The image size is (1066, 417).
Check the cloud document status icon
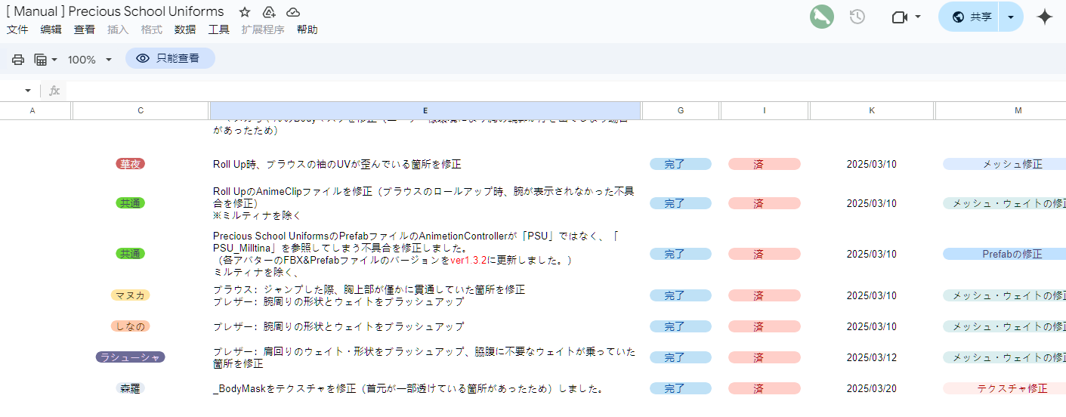(x=293, y=12)
